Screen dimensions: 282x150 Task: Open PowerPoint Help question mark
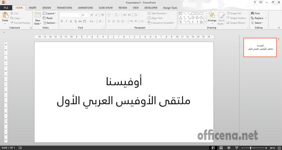coord(255,3)
